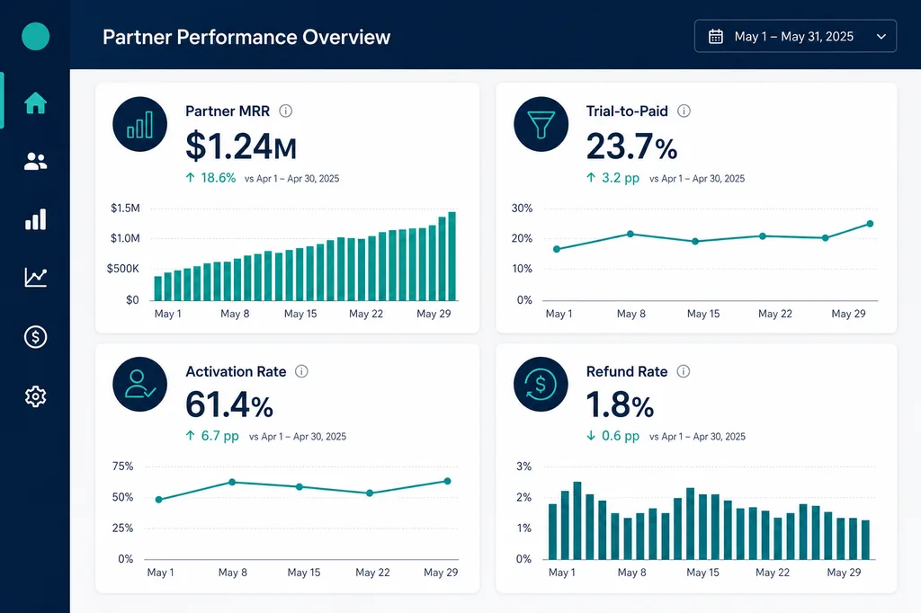Click the info icon next to Activation Rate
This screenshot has width=921, height=613.
tap(301, 371)
